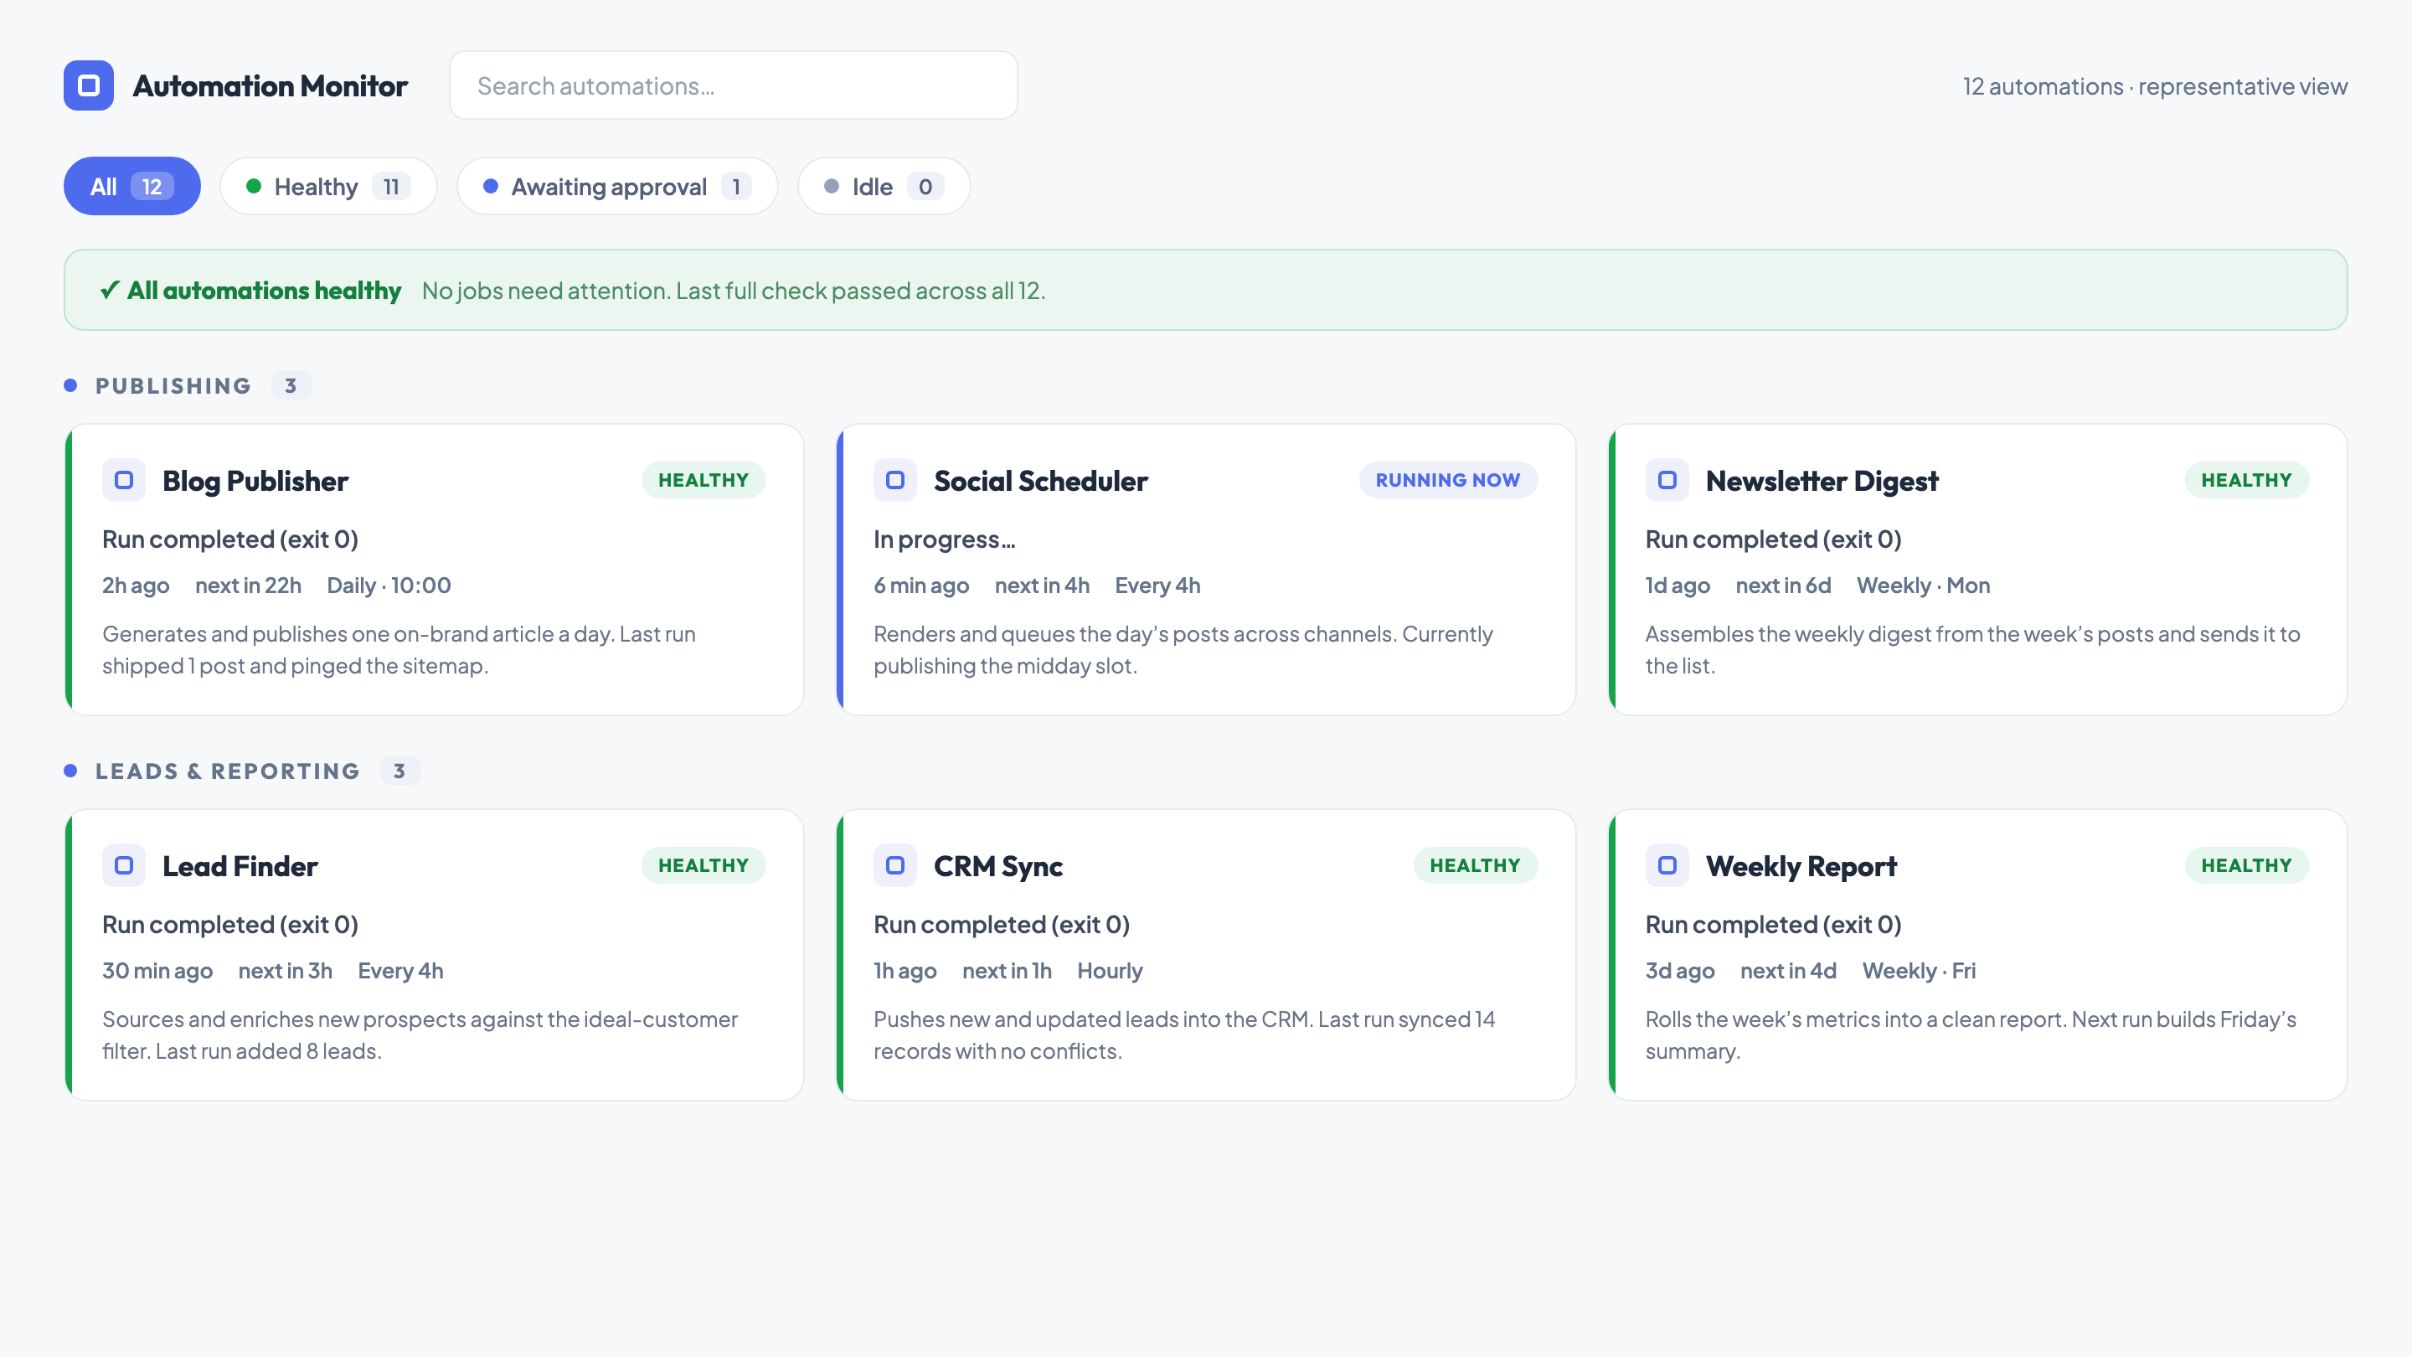Click Lead Finder HEALTHY badge
This screenshot has height=1357, width=2412.
[x=703, y=865]
